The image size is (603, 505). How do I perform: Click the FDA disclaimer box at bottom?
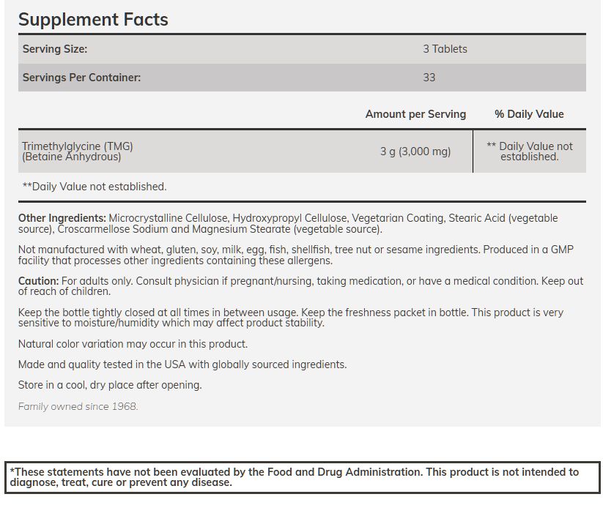(301, 477)
